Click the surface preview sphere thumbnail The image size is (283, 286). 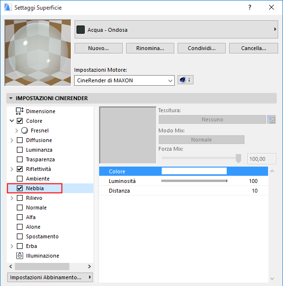click(38, 52)
